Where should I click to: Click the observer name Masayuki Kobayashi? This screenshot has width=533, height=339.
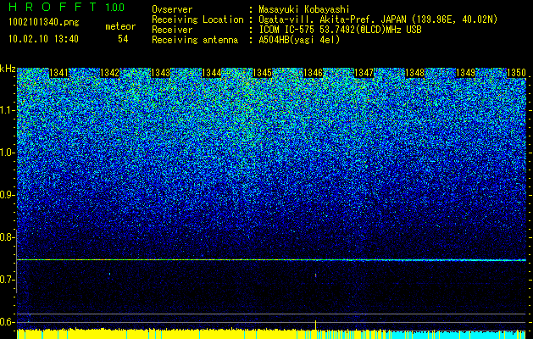point(303,9)
